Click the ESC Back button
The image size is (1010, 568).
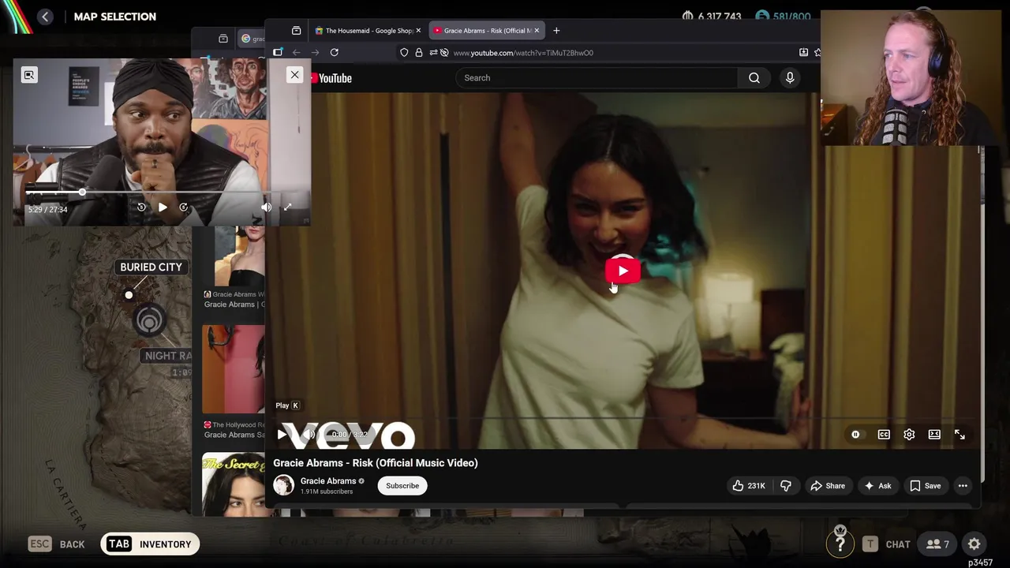[x=56, y=544]
